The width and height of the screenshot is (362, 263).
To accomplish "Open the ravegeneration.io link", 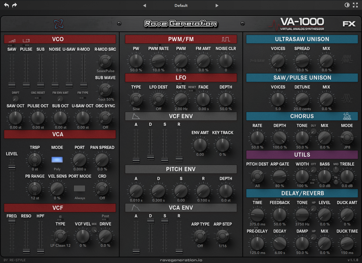I will pos(181,260).
